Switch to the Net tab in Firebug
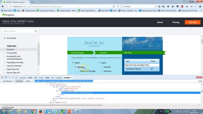The width and height of the screenshot is (203, 114). click(52, 78)
